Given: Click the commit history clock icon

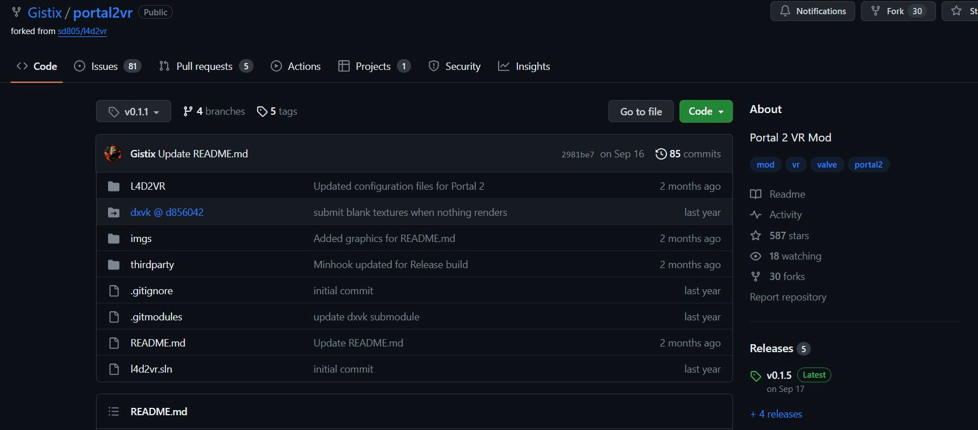Looking at the screenshot, I should 661,154.
